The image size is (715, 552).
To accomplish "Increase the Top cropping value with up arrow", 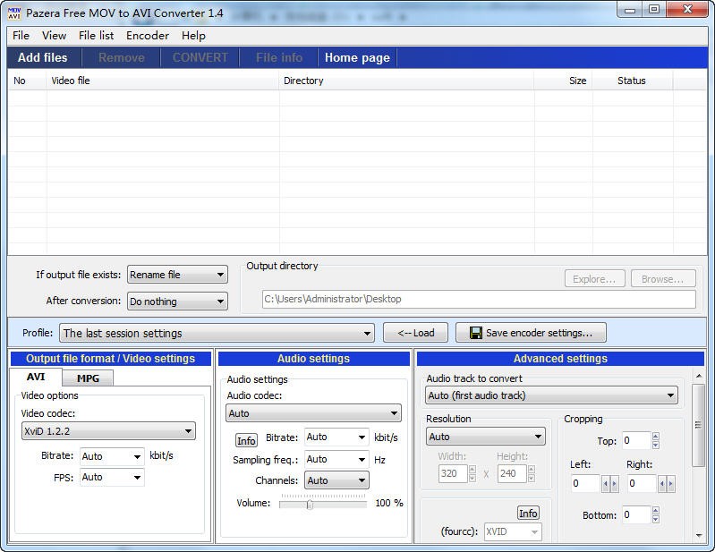I will coord(655,437).
